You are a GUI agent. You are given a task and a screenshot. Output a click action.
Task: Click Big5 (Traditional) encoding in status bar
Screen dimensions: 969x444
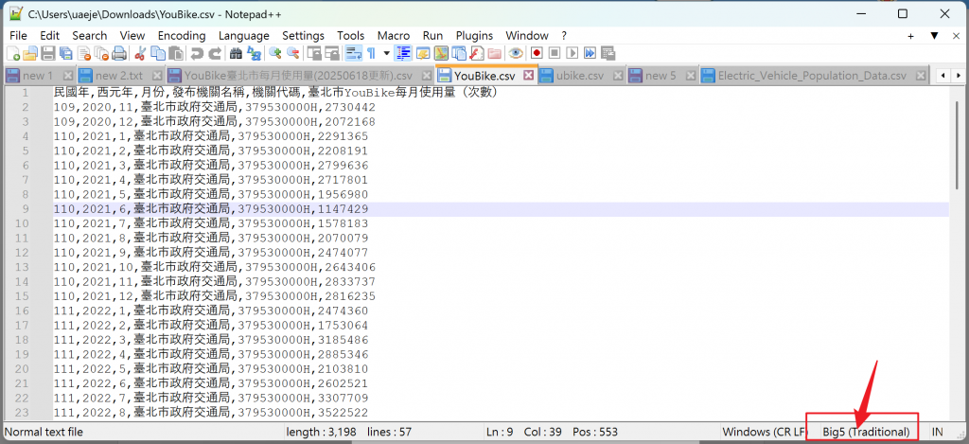click(x=866, y=432)
